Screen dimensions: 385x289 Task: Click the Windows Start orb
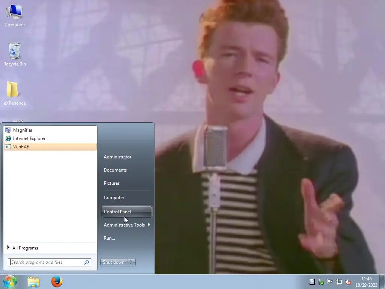pos(10,281)
